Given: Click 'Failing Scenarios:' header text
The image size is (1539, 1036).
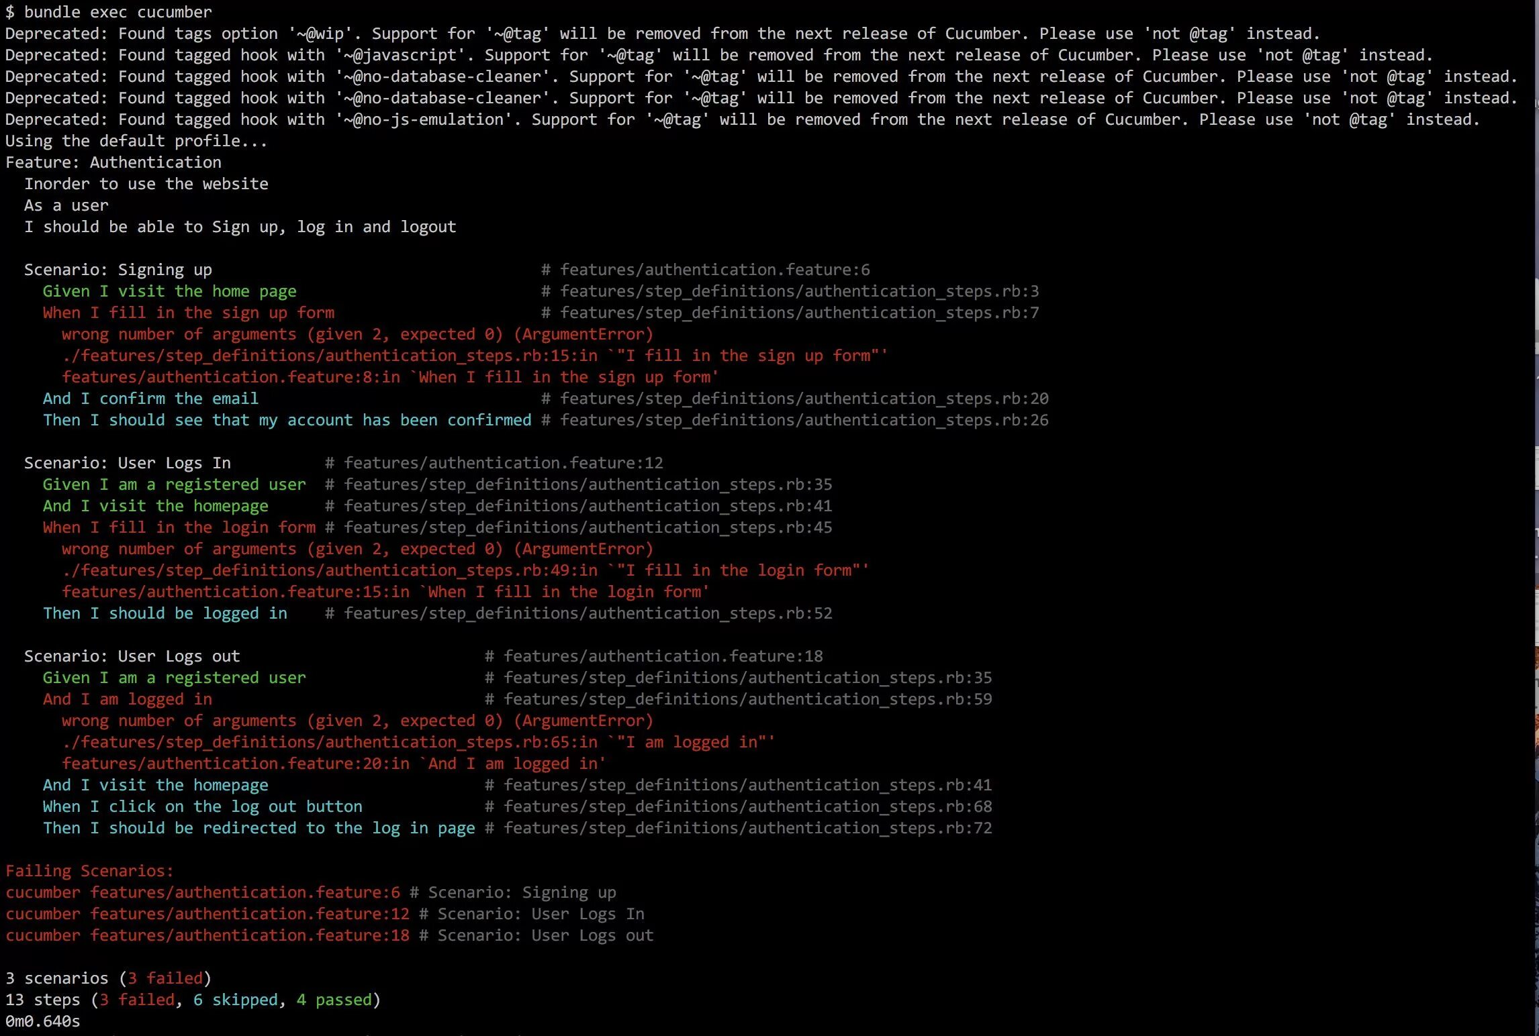Looking at the screenshot, I should 89,871.
